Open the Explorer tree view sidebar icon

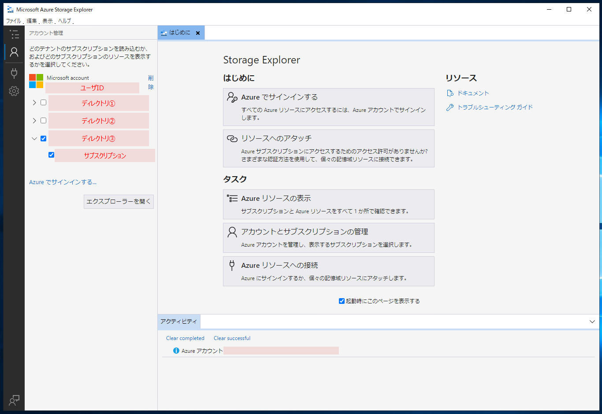14,34
